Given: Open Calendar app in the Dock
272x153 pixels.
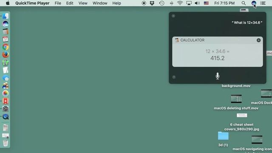Looking at the screenshot, I should 6,39.
